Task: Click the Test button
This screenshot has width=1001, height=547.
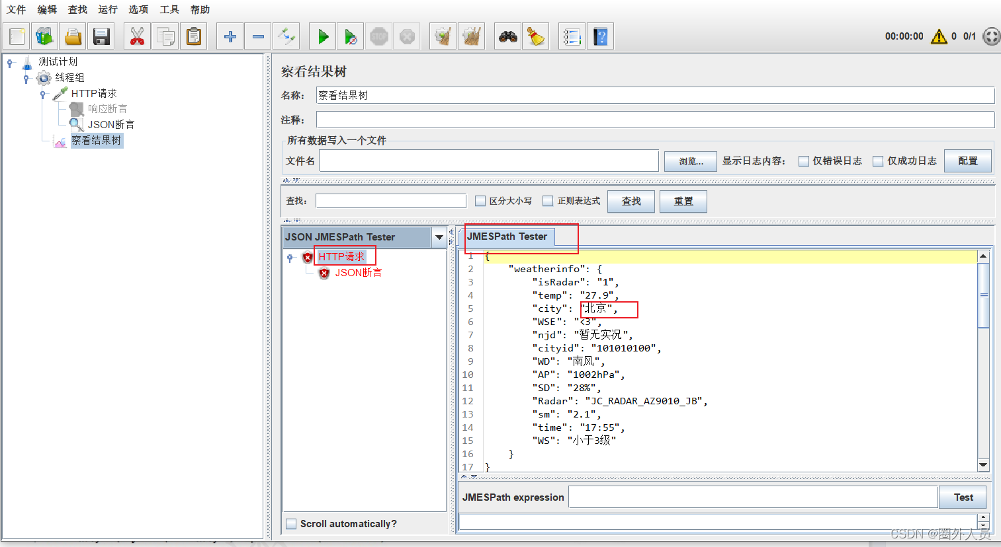Action: coord(963,497)
